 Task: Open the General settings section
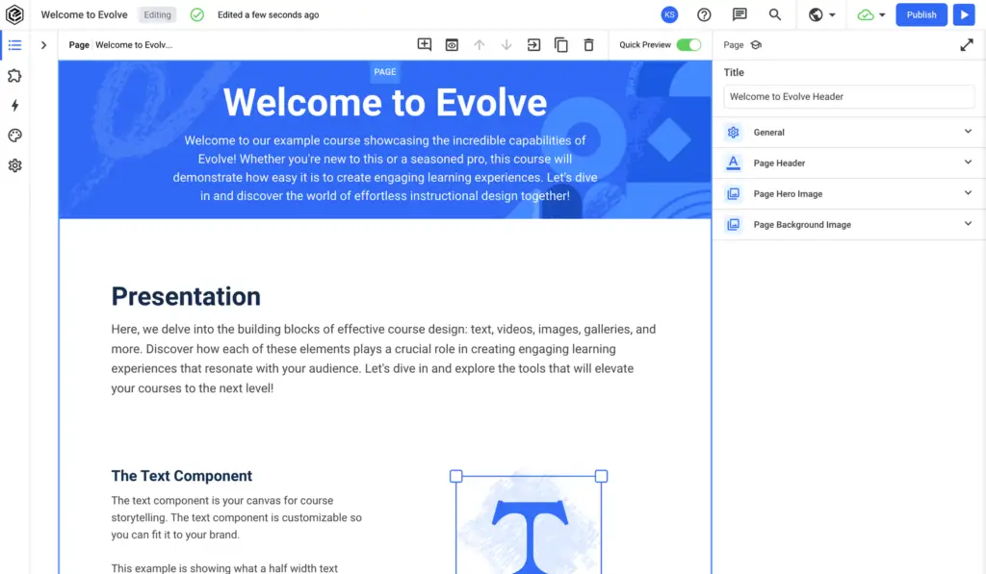click(x=847, y=132)
